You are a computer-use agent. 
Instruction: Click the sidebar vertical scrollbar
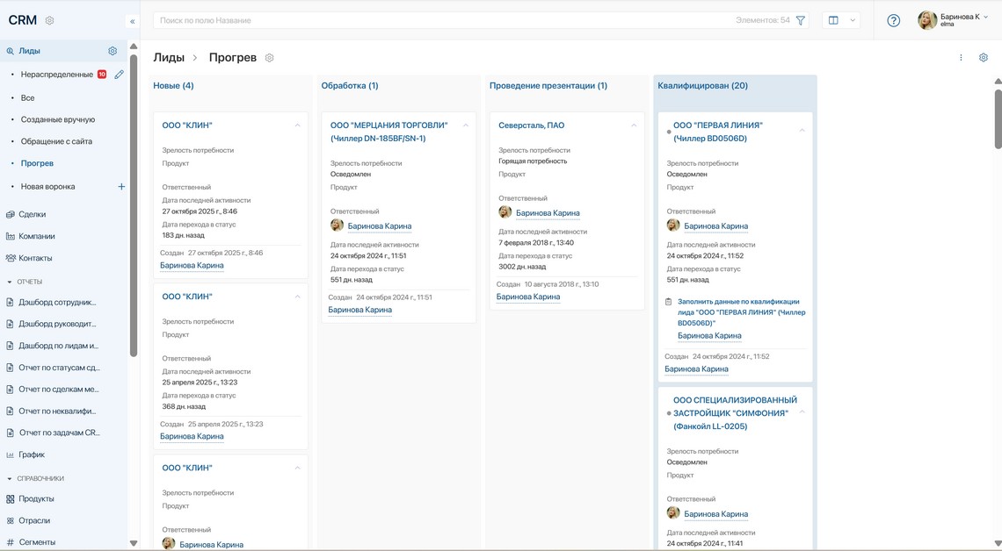pos(134,204)
